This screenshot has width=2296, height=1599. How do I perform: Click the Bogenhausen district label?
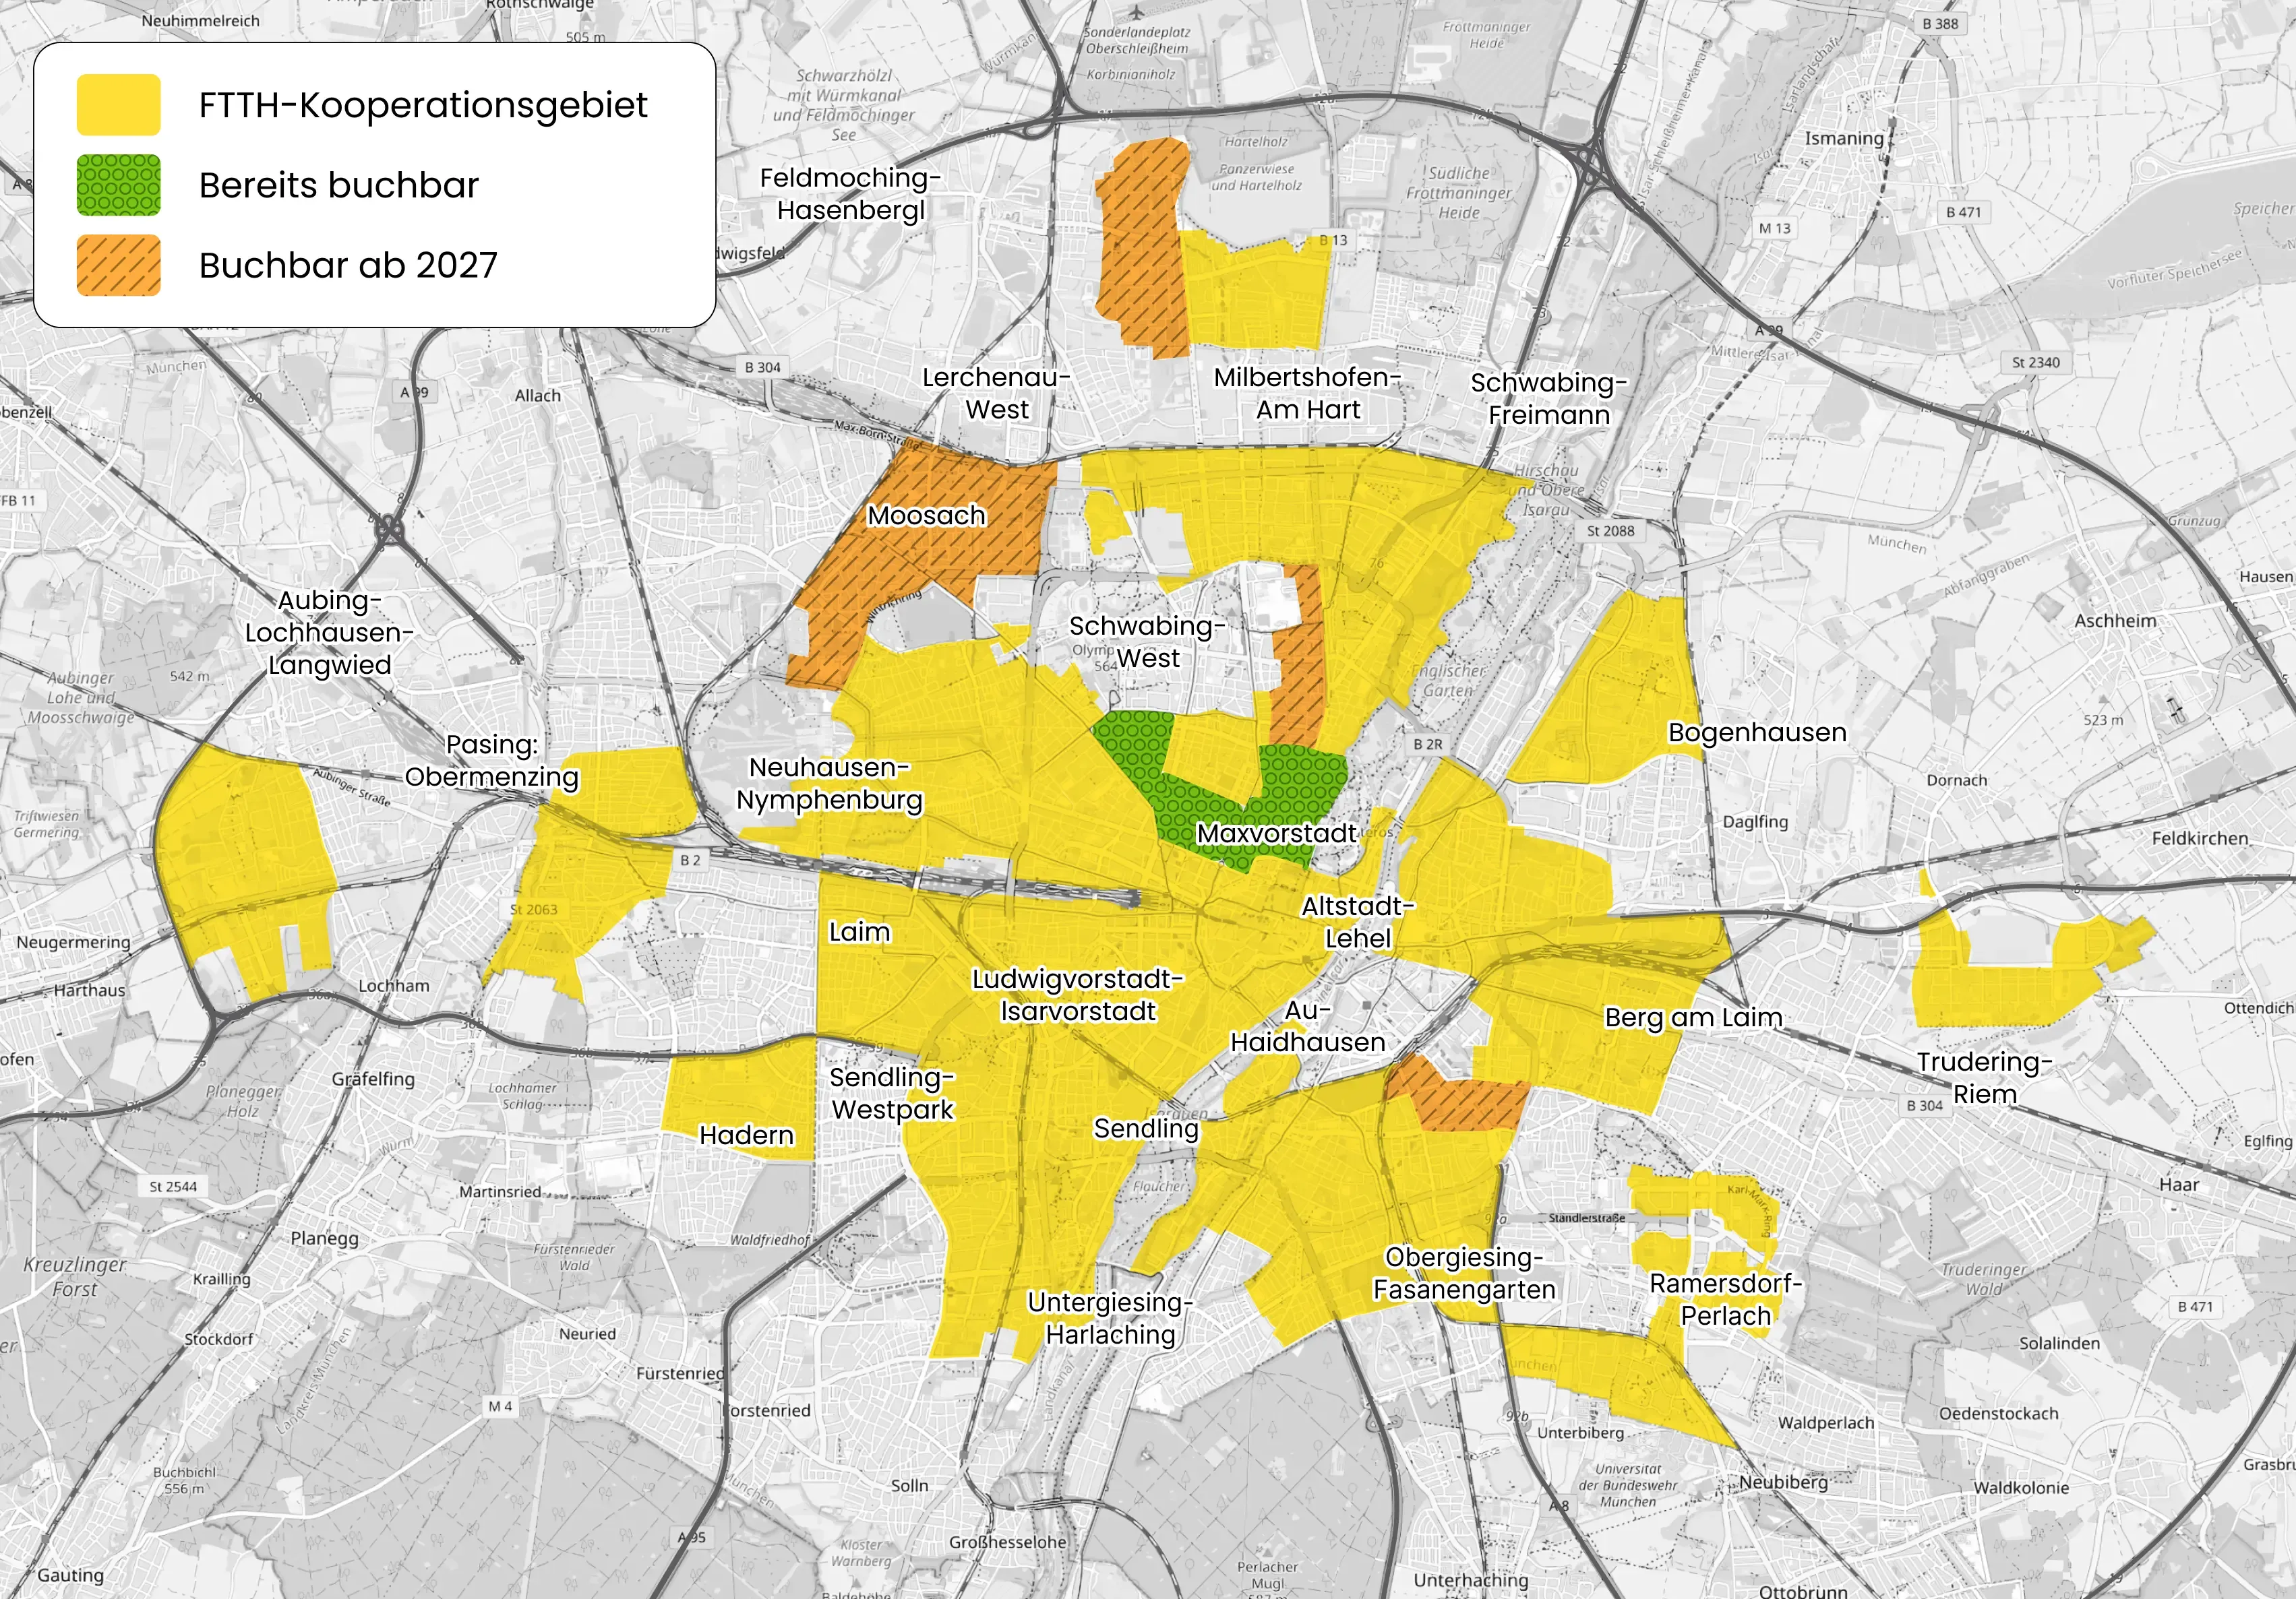1757,732
